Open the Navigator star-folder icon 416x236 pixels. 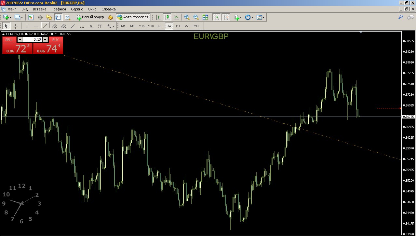coord(49,17)
